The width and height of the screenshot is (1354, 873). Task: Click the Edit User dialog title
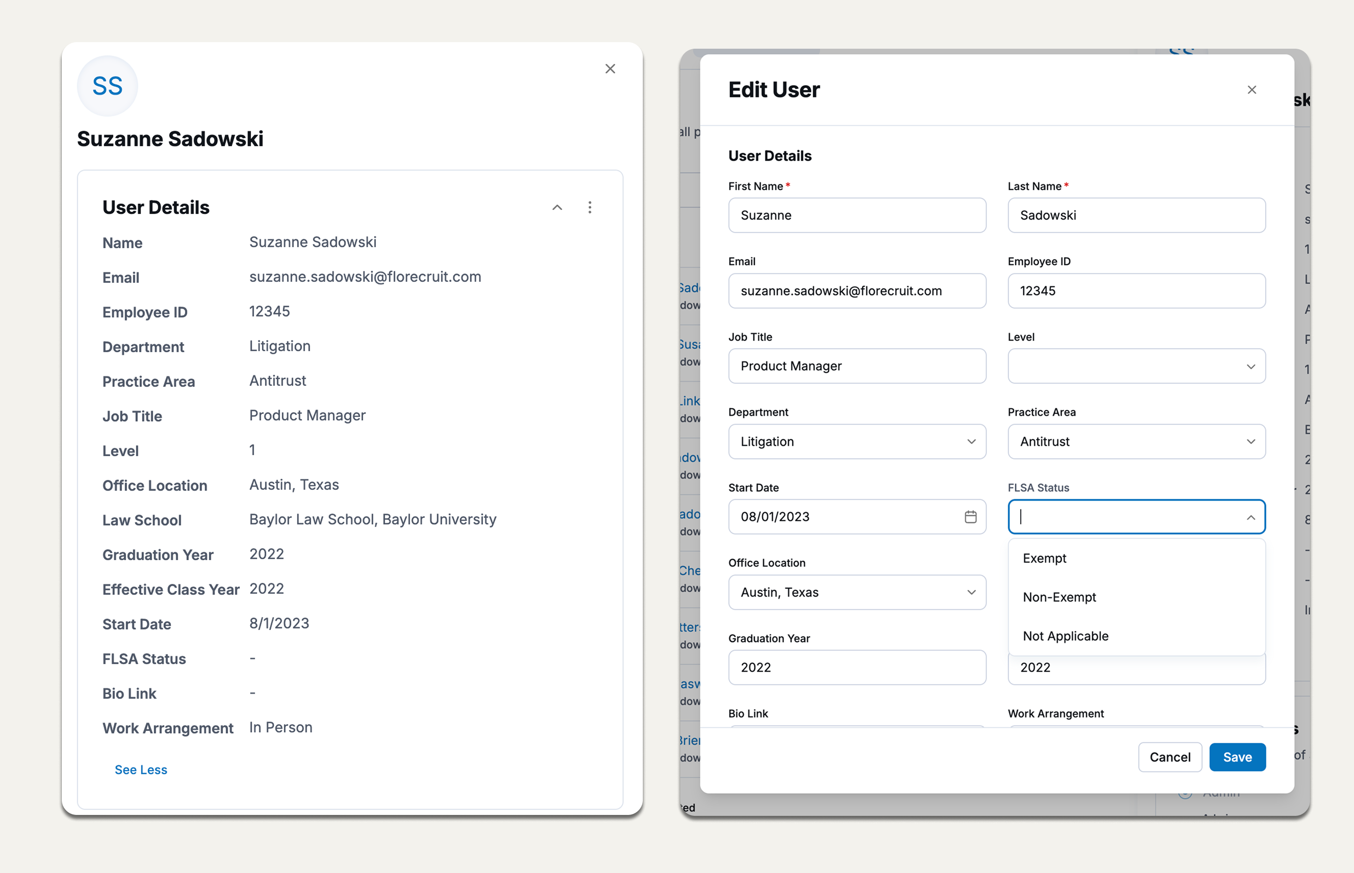774,89
